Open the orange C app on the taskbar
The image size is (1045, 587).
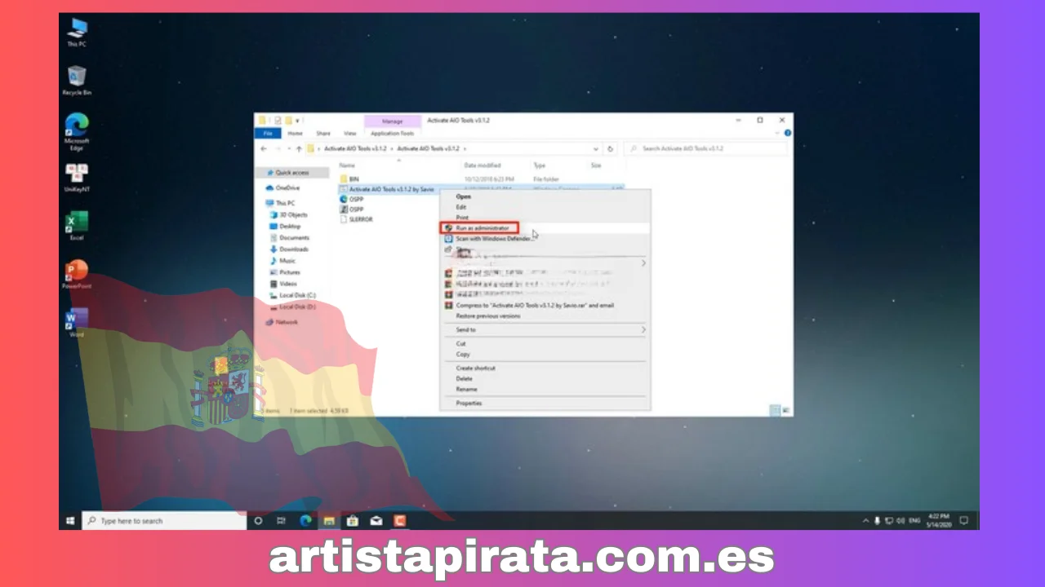click(x=400, y=520)
